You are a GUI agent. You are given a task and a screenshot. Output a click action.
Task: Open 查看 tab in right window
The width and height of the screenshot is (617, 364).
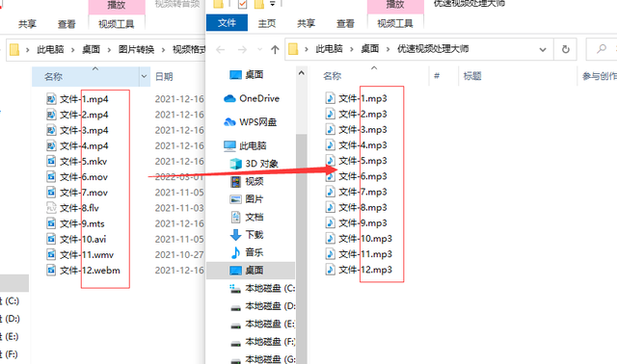pyautogui.click(x=345, y=23)
